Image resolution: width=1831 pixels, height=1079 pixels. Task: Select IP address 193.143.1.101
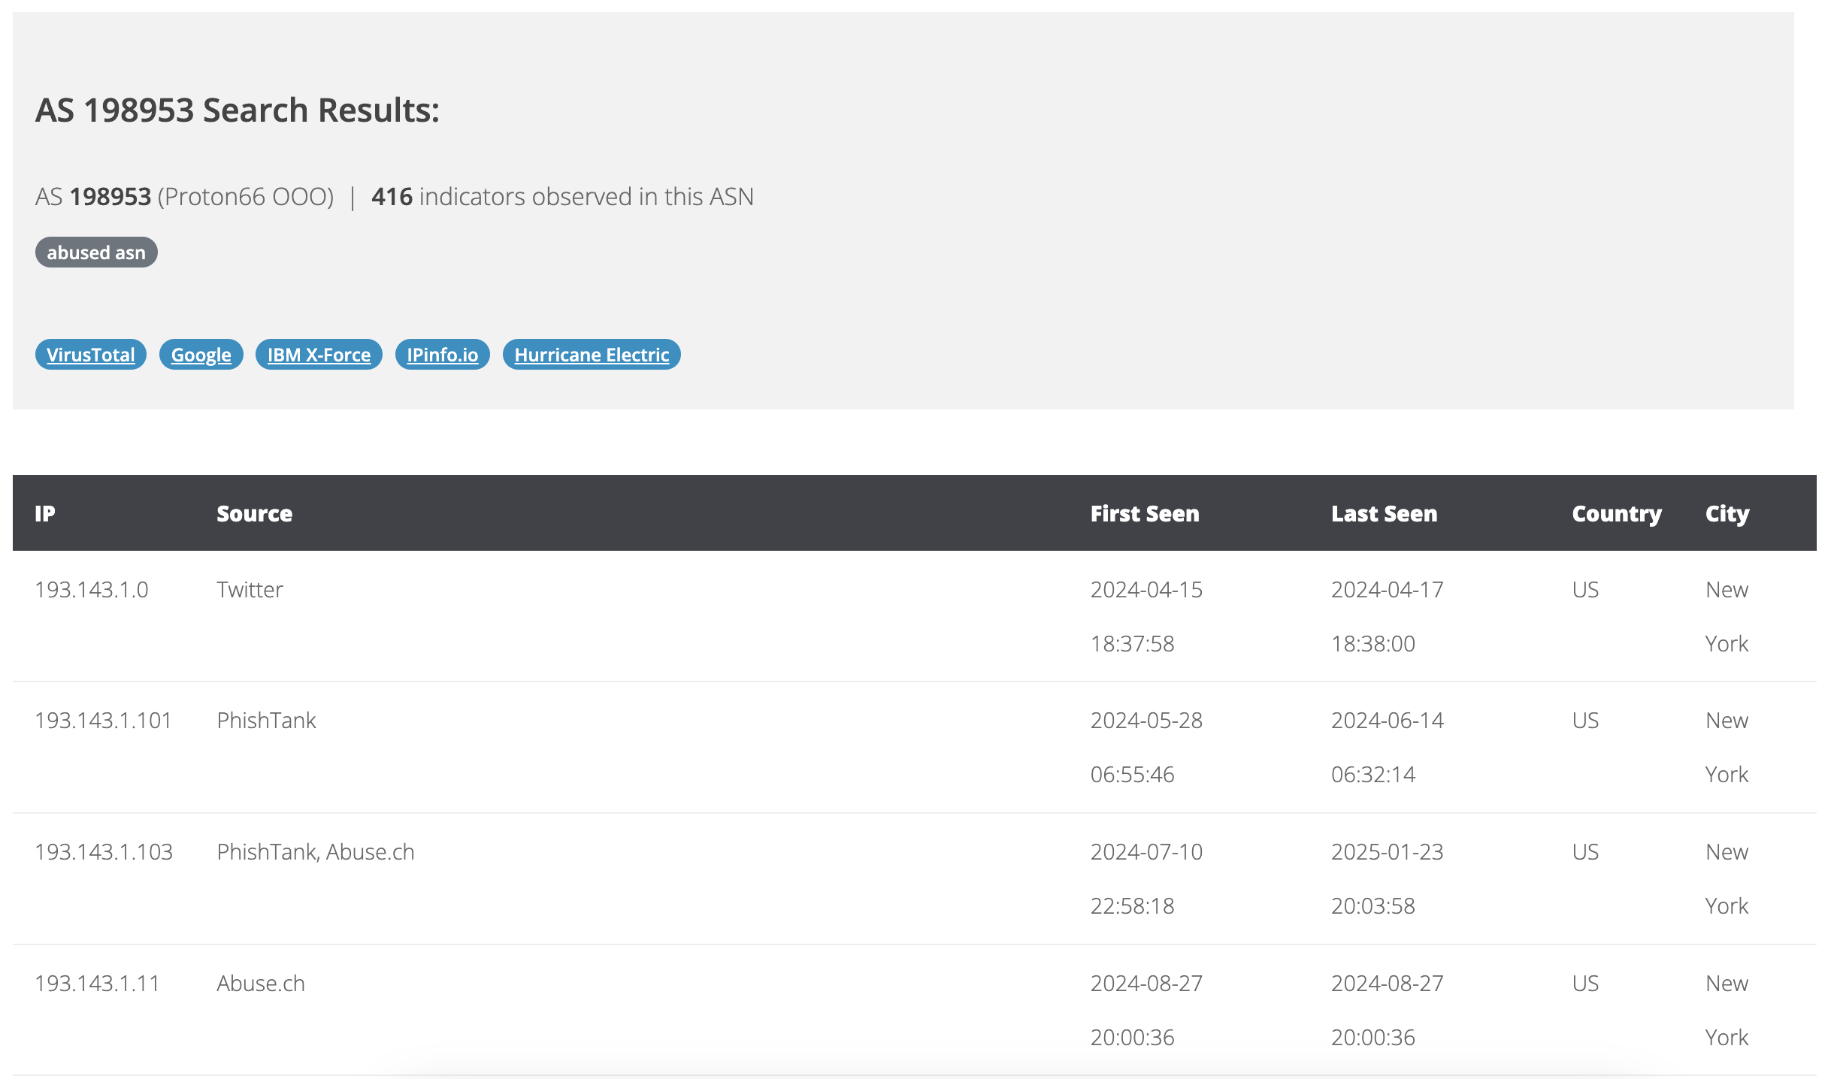tap(103, 721)
